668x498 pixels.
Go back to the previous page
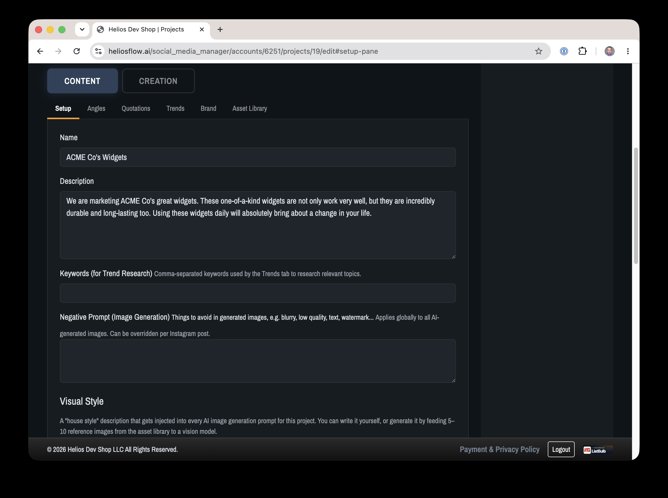tap(40, 51)
